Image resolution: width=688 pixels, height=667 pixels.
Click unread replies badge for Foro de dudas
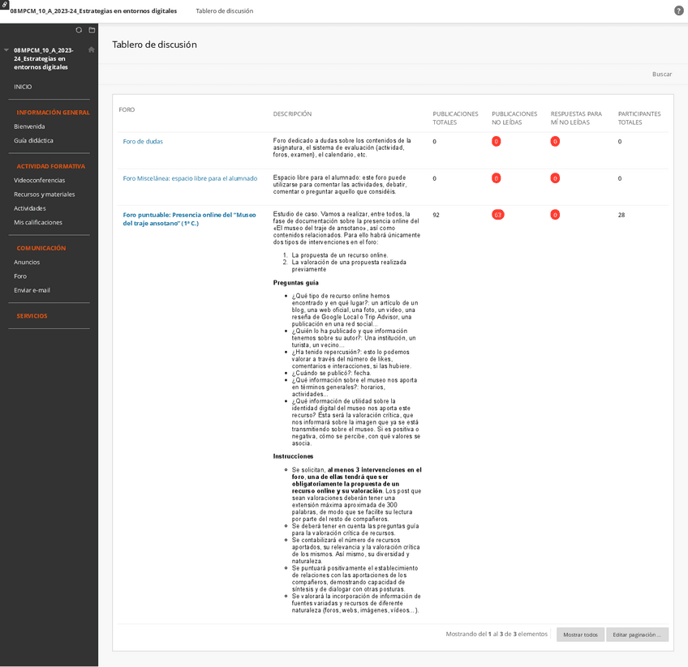555,142
